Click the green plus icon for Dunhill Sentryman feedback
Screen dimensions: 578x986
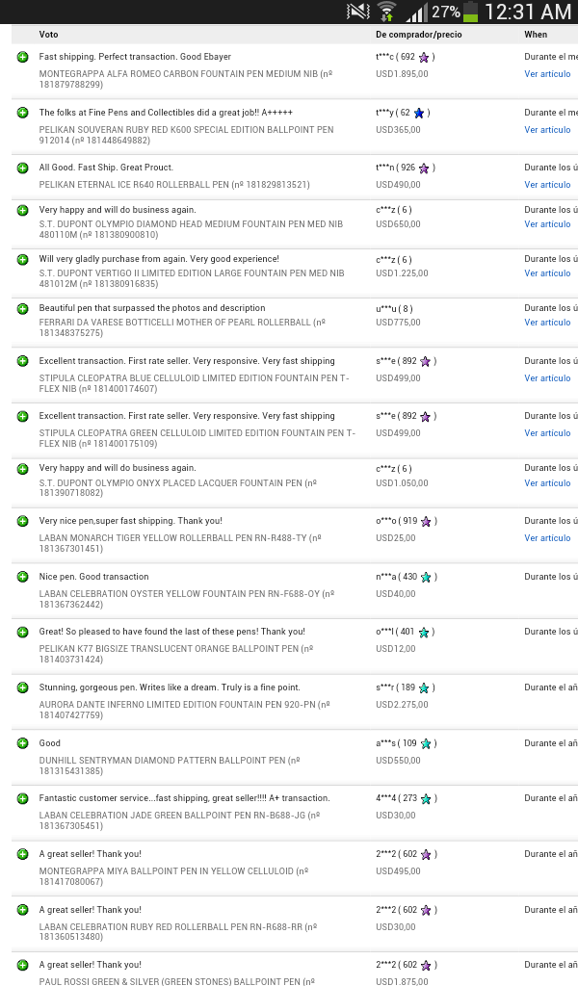22,743
